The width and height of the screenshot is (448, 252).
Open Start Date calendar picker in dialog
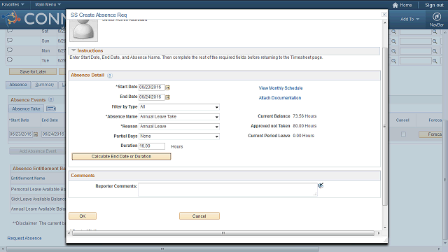168,87
